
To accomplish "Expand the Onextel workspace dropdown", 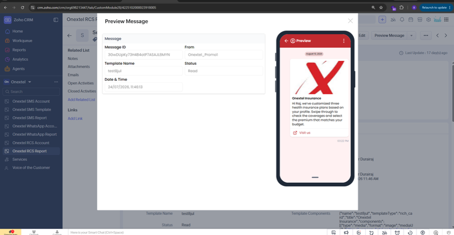I will coord(30,82).
